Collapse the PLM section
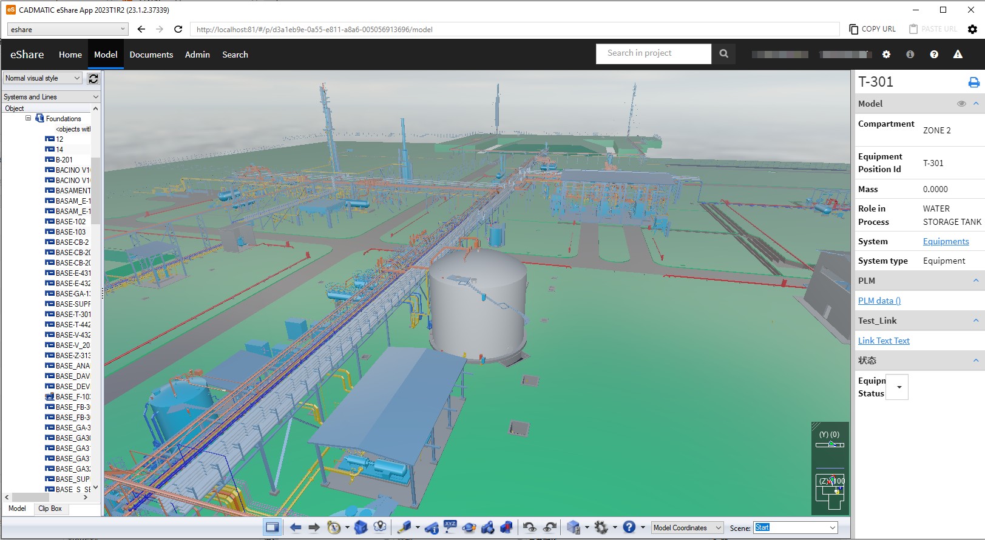 976,281
